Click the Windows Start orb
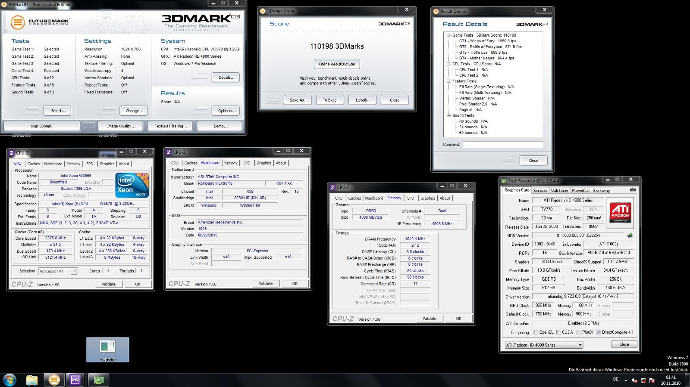The image size is (690, 387). (9, 380)
